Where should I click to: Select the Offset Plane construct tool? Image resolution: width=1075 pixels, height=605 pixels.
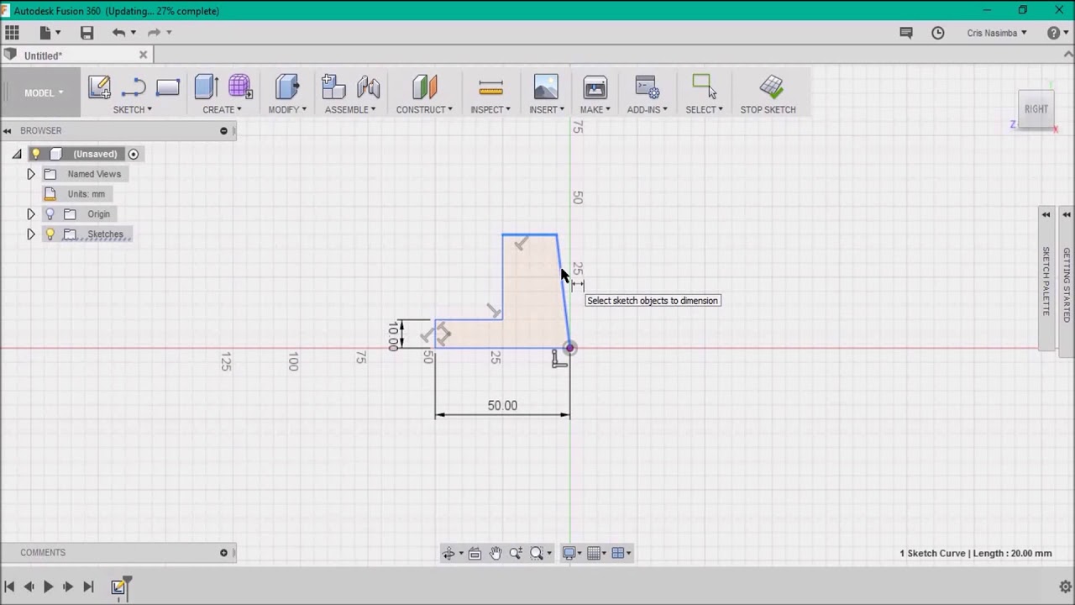tap(424, 87)
